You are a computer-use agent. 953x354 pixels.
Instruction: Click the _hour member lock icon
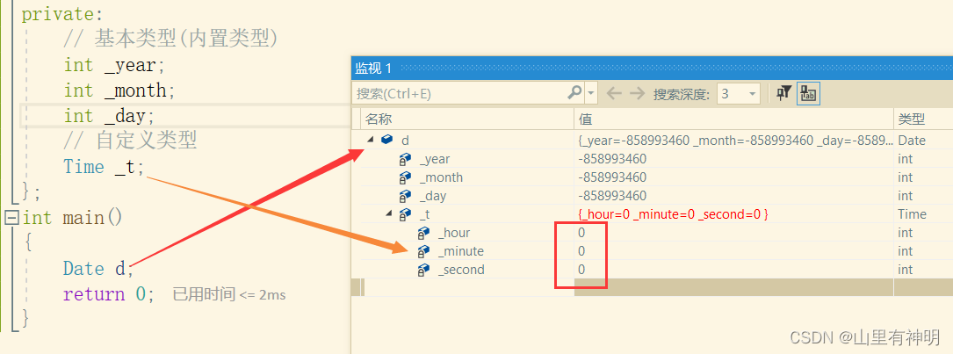424,233
